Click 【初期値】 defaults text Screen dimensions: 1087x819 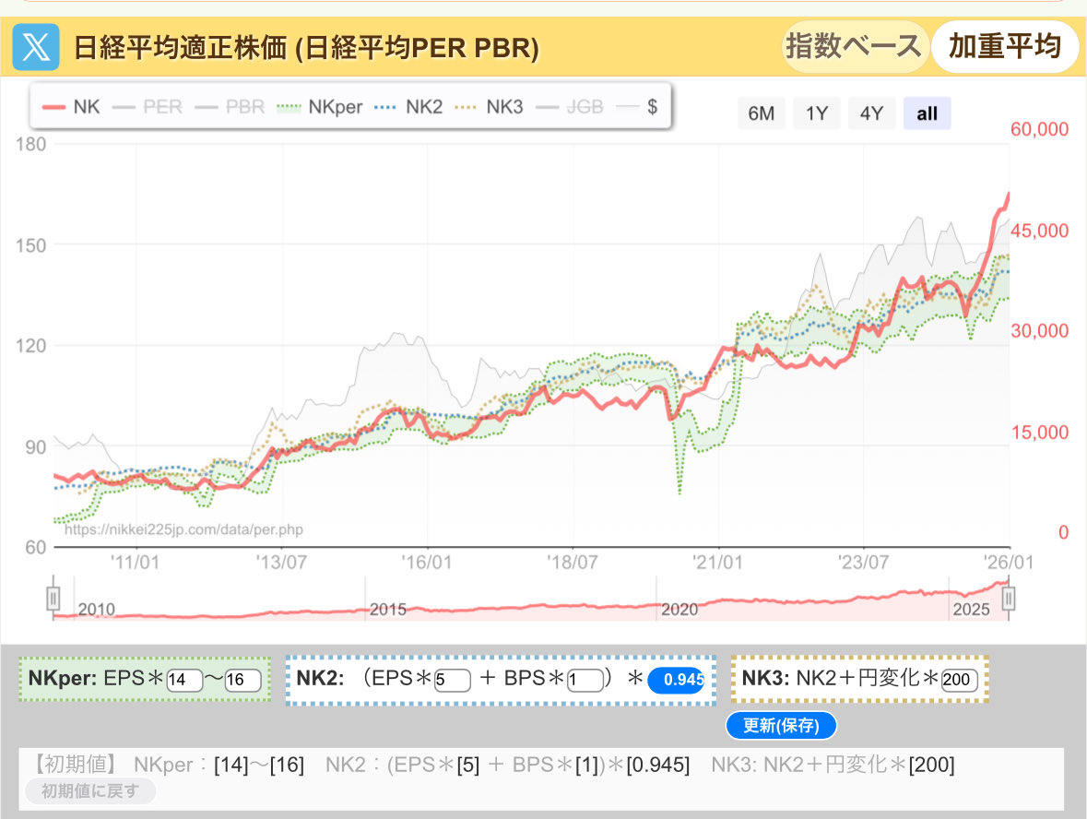tap(76, 765)
